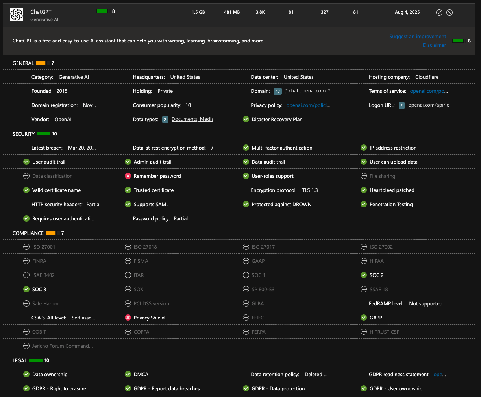
Task: Open the Terms of service openai.com link
Action: pyautogui.click(x=429, y=91)
